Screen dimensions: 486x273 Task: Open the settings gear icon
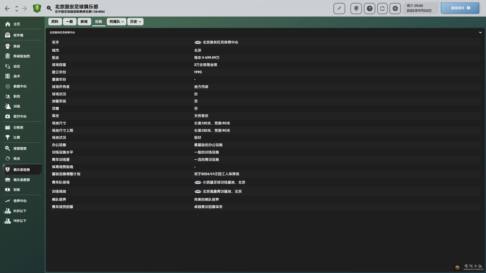(395, 9)
